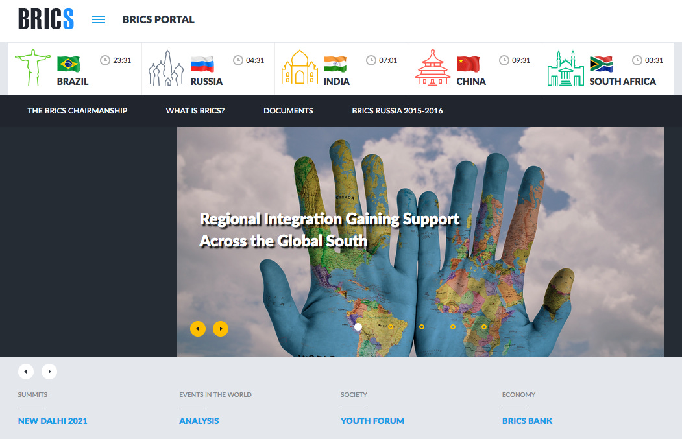The width and height of the screenshot is (682, 439).
Task: Click the white previous arrow above SUMMITS
Action: tap(26, 371)
